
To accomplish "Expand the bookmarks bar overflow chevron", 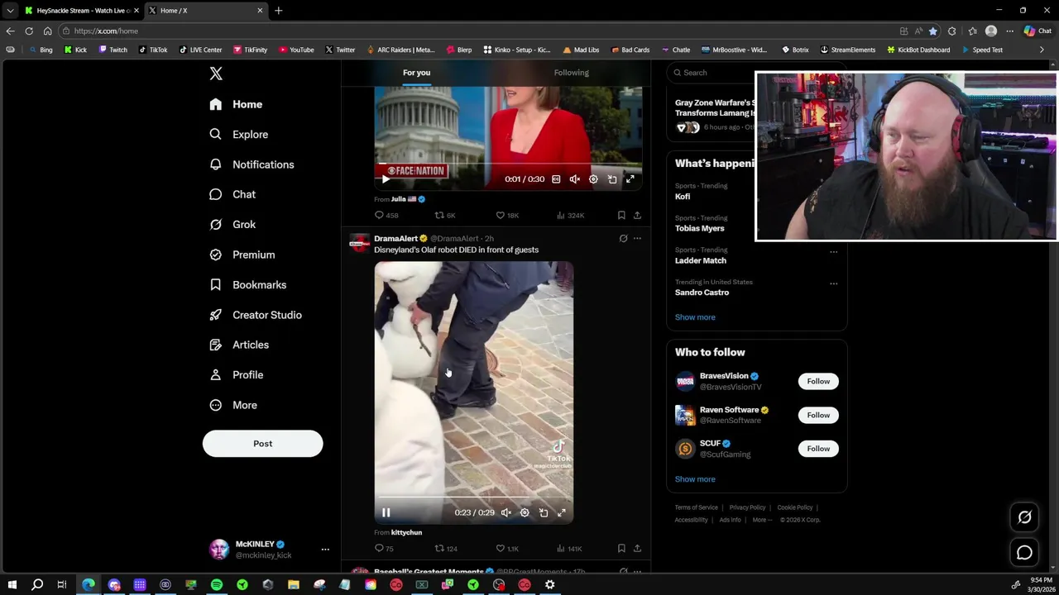I will (x=1042, y=50).
